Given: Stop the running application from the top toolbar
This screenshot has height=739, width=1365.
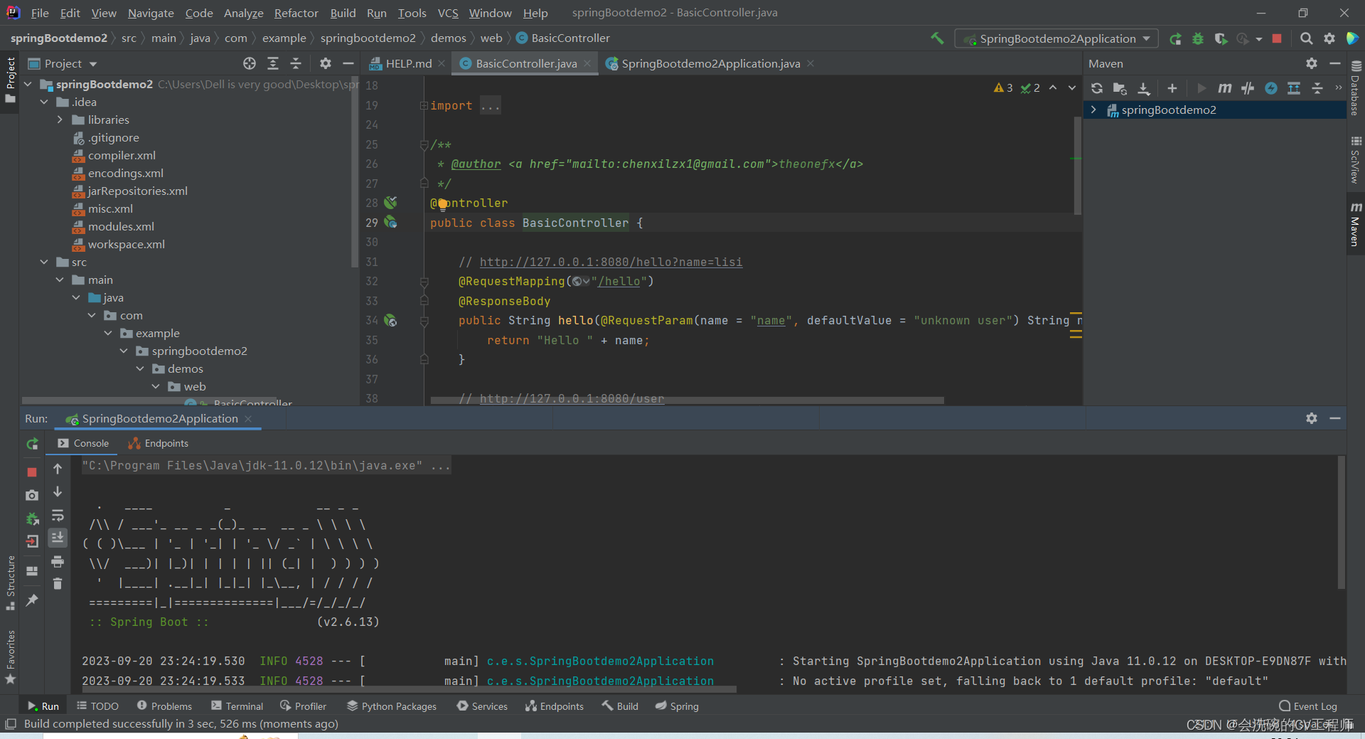Looking at the screenshot, I should click(x=1277, y=38).
